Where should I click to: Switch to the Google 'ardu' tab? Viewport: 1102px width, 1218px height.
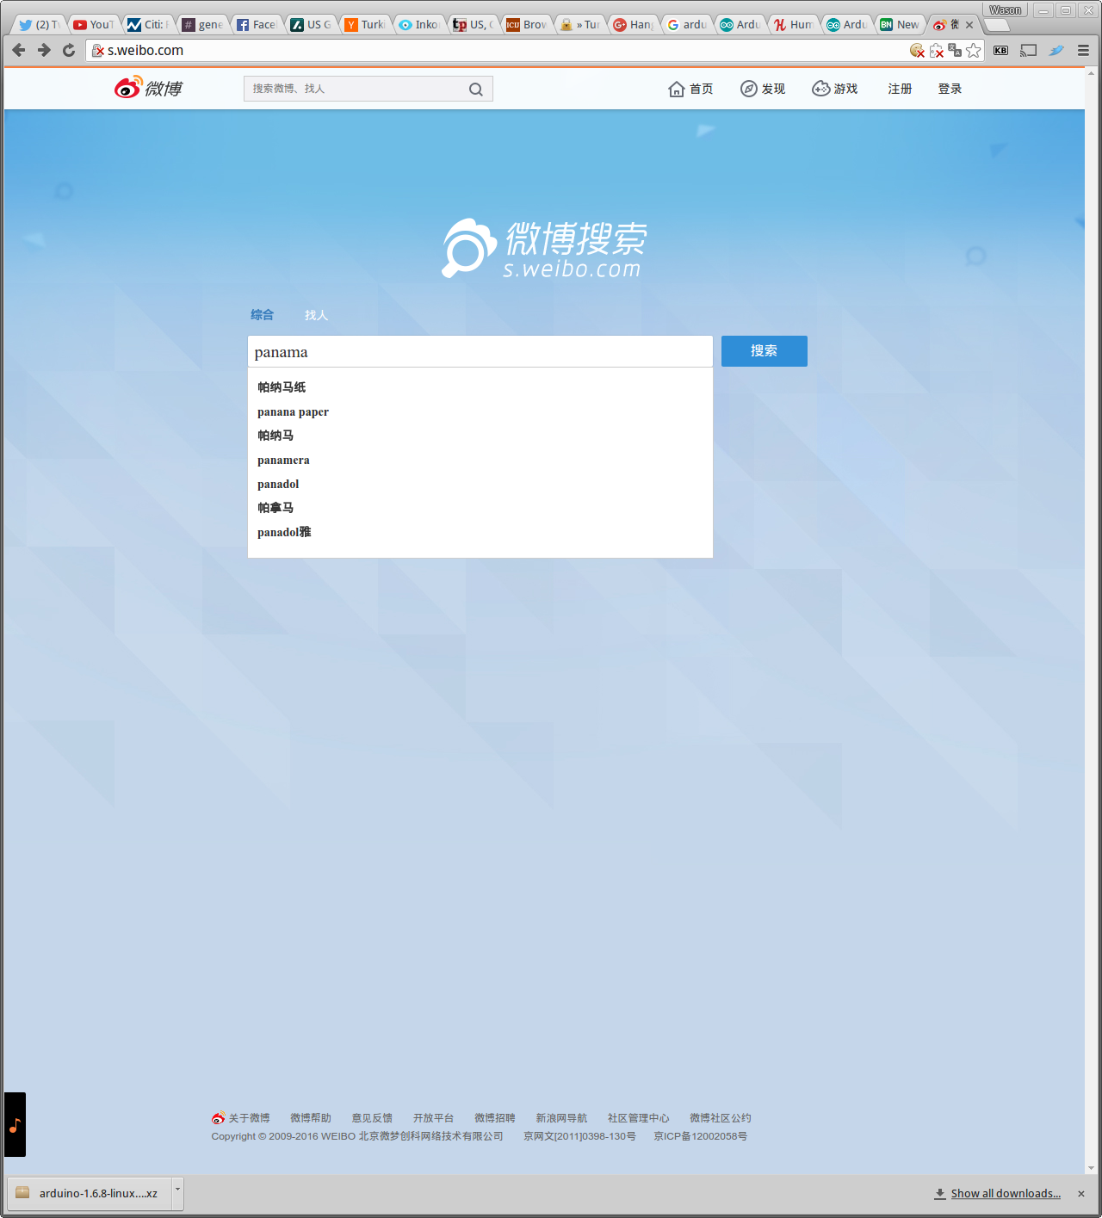[x=686, y=25]
